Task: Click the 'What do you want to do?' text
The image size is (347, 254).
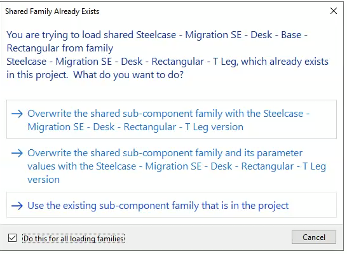Action: pos(128,75)
